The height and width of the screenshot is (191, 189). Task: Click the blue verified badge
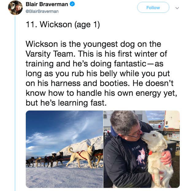pos(72,4)
